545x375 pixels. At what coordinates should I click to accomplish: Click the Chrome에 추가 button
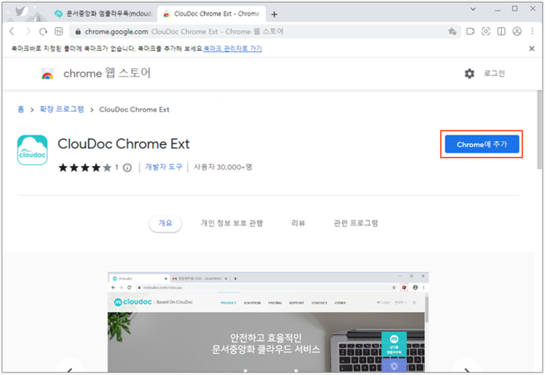click(482, 144)
